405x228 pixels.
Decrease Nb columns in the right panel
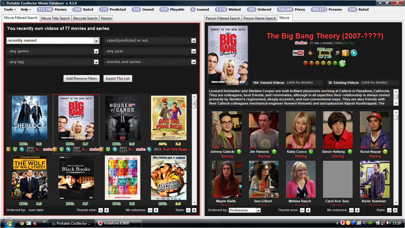(351, 210)
